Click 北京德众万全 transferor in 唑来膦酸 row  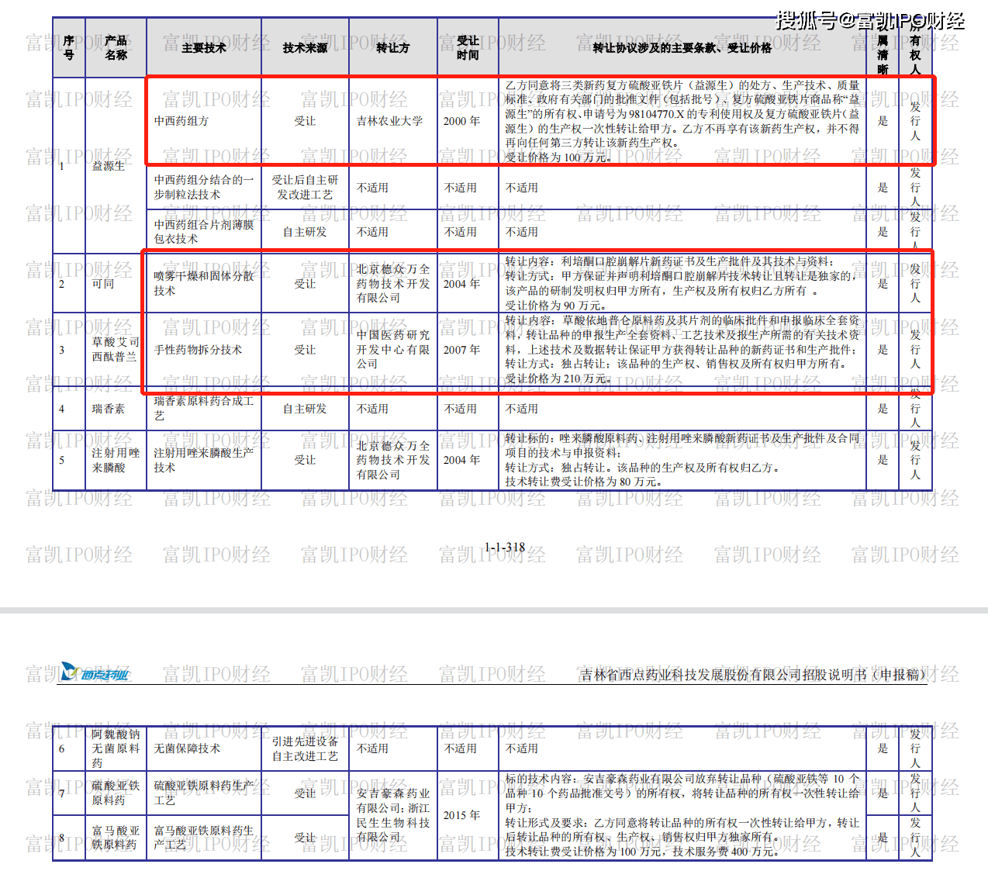(393, 460)
